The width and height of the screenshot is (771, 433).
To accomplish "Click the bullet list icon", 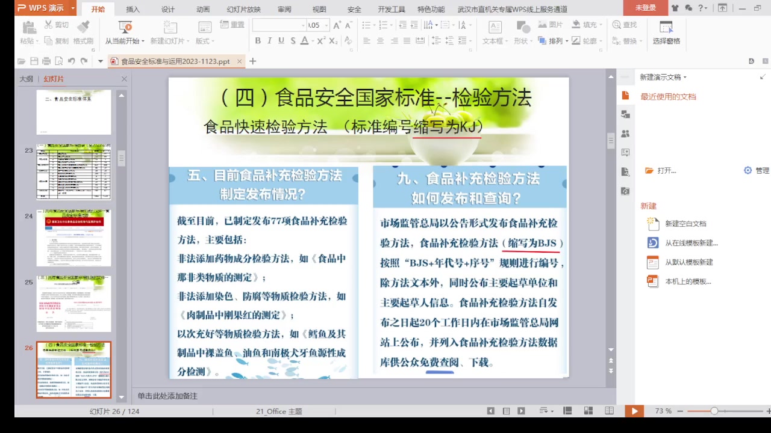I will [x=367, y=25].
